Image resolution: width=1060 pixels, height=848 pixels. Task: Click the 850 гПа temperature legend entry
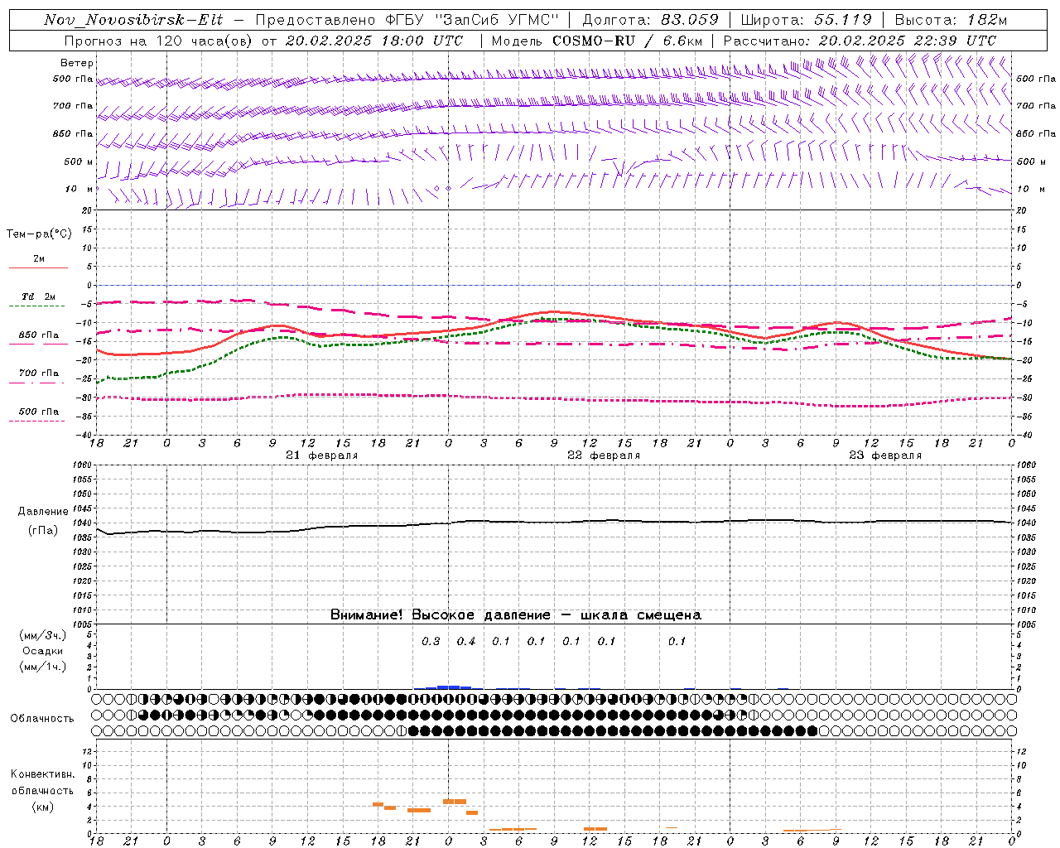pyautogui.click(x=39, y=335)
